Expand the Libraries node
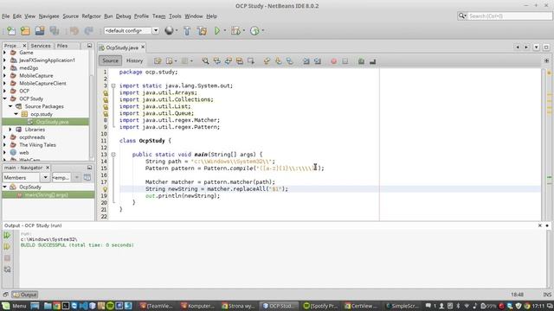554x311 pixels. tap(10, 130)
